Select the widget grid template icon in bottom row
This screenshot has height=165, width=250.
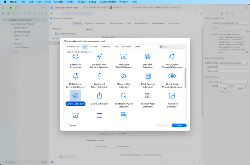click(x=124, y=115)
